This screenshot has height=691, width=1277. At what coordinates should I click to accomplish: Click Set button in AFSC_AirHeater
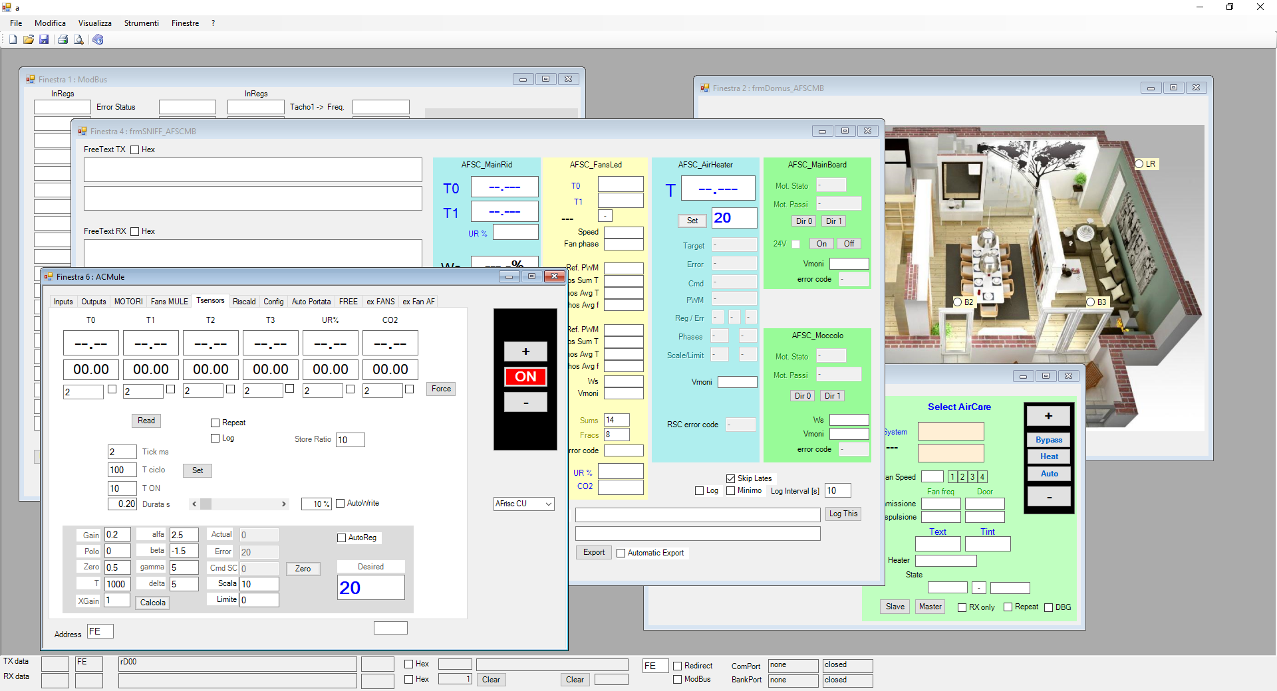(692, 221)
